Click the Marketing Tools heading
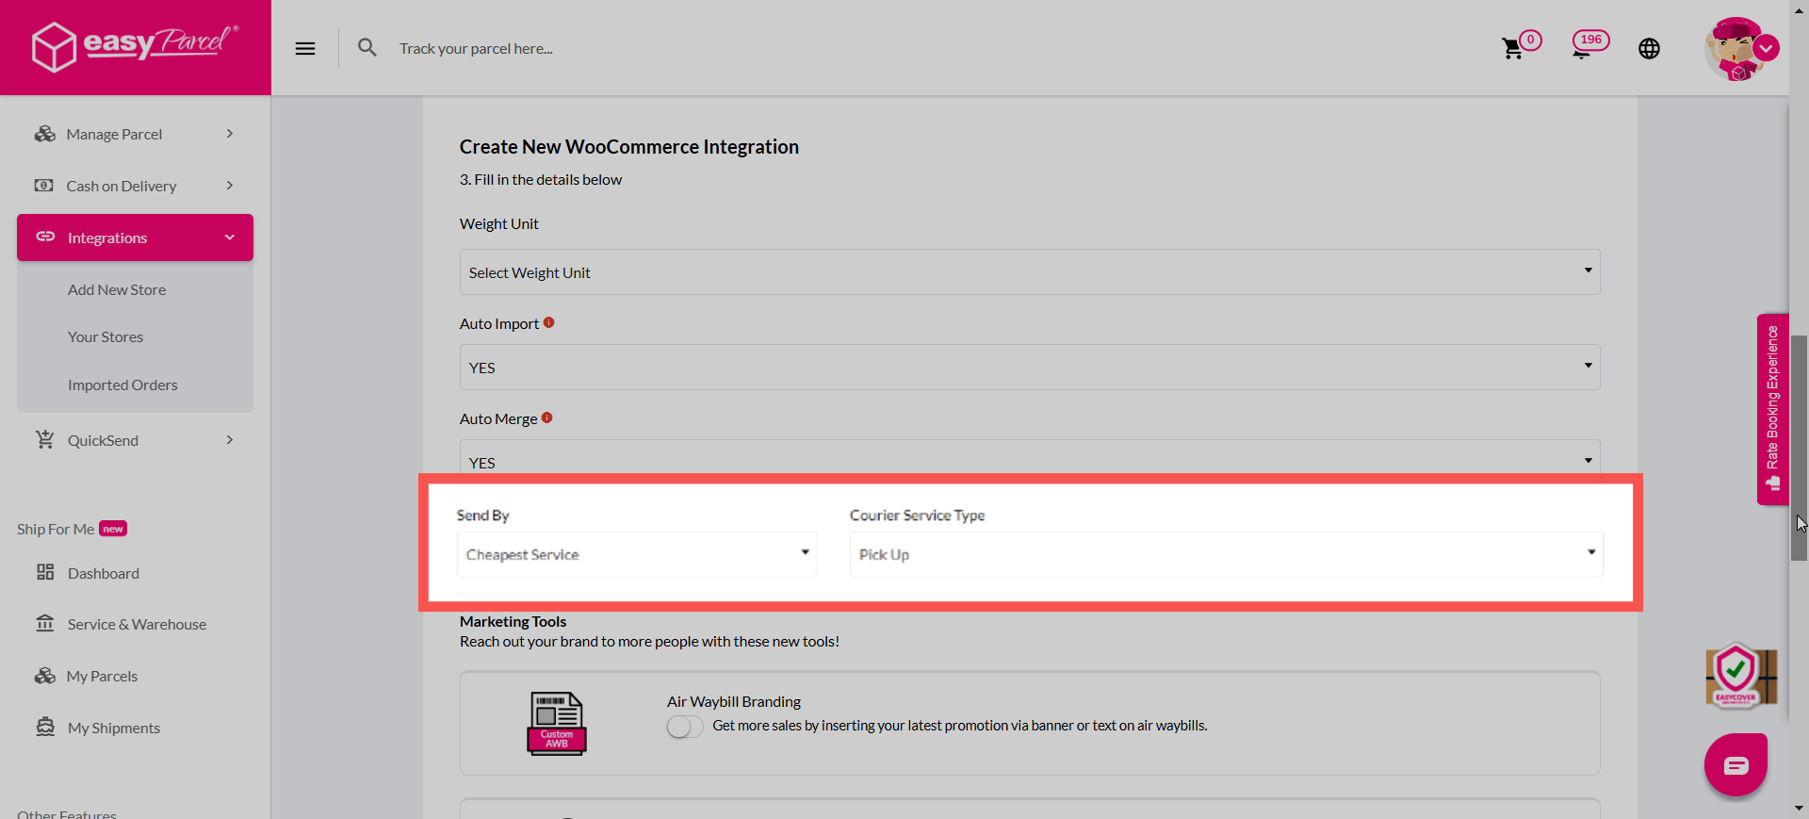Screen dimensions: 1809x819 tap(513, 621)
